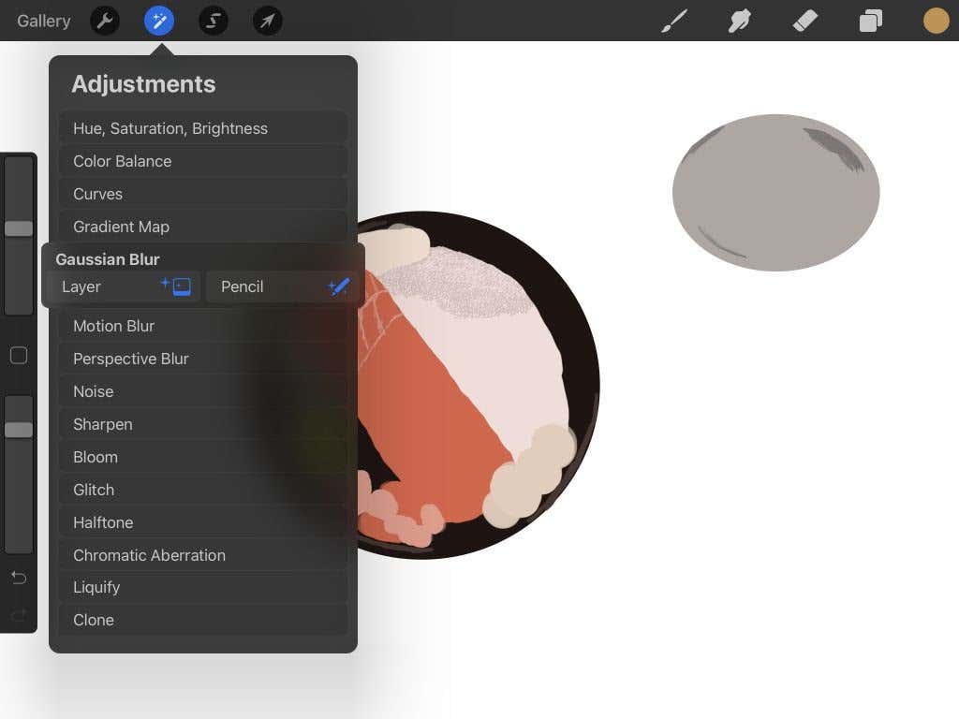The width and height of the screenshot is (959, 719).
Task: Select the Eraser tool
Action: [x=805, y=21]
